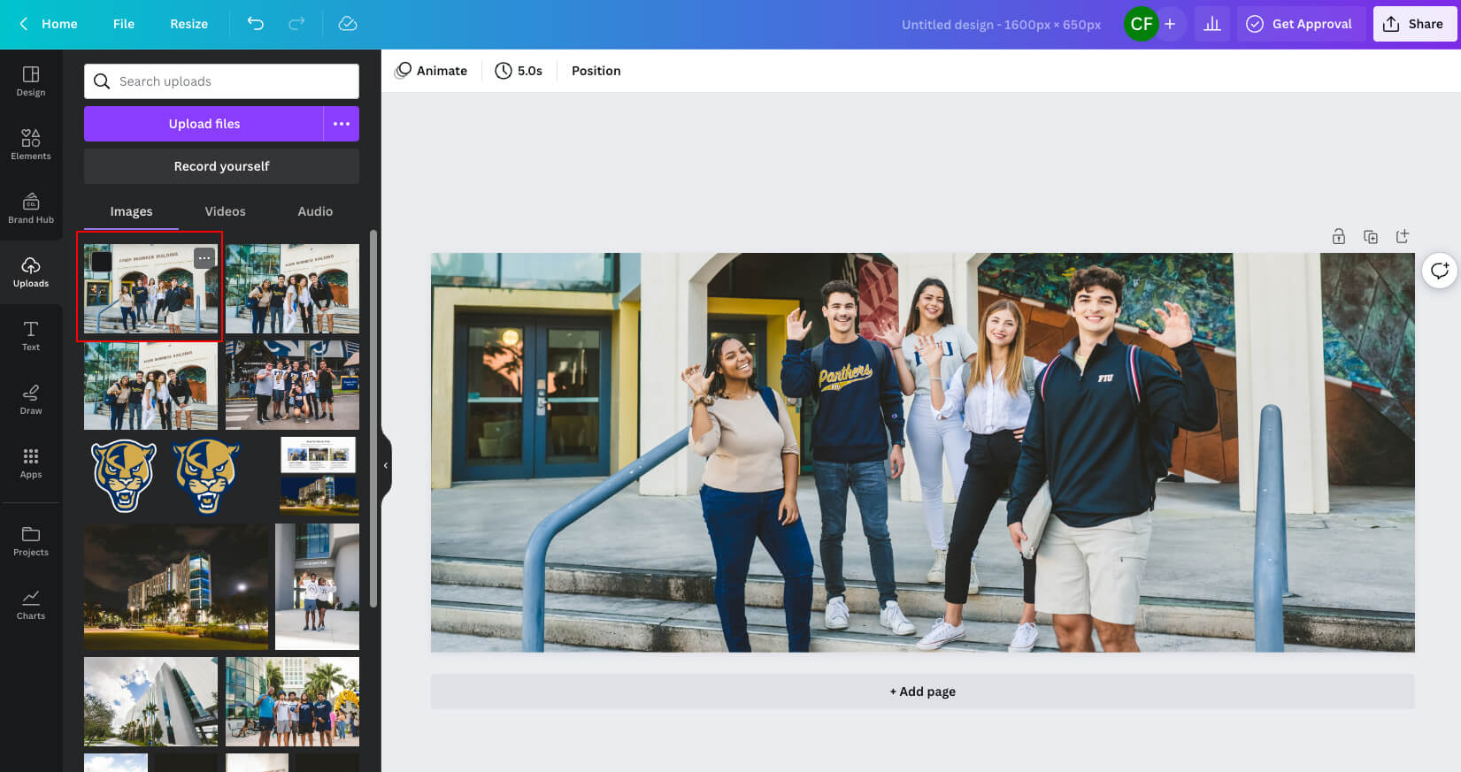The width and height of the screenshot is (1461, 772).
Task: Open the Brand Hub panel
Action: (31, 208)
